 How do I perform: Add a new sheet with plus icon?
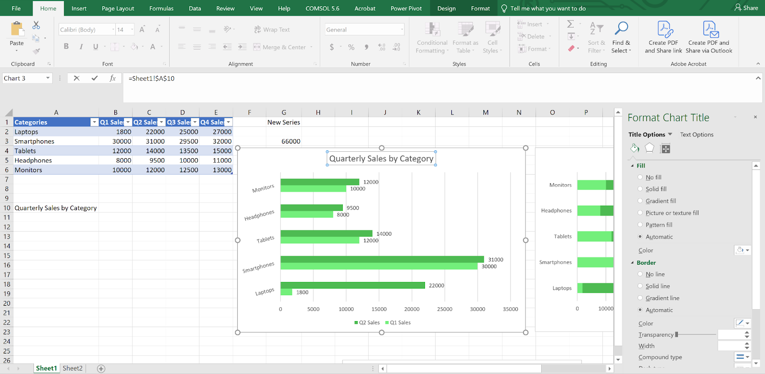(101, 368)
